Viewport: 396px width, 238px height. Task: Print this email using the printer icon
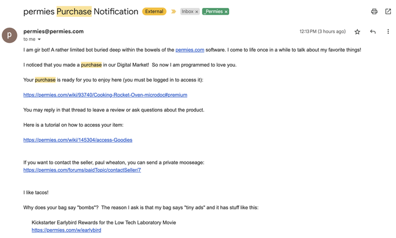[x=374, y=12]
